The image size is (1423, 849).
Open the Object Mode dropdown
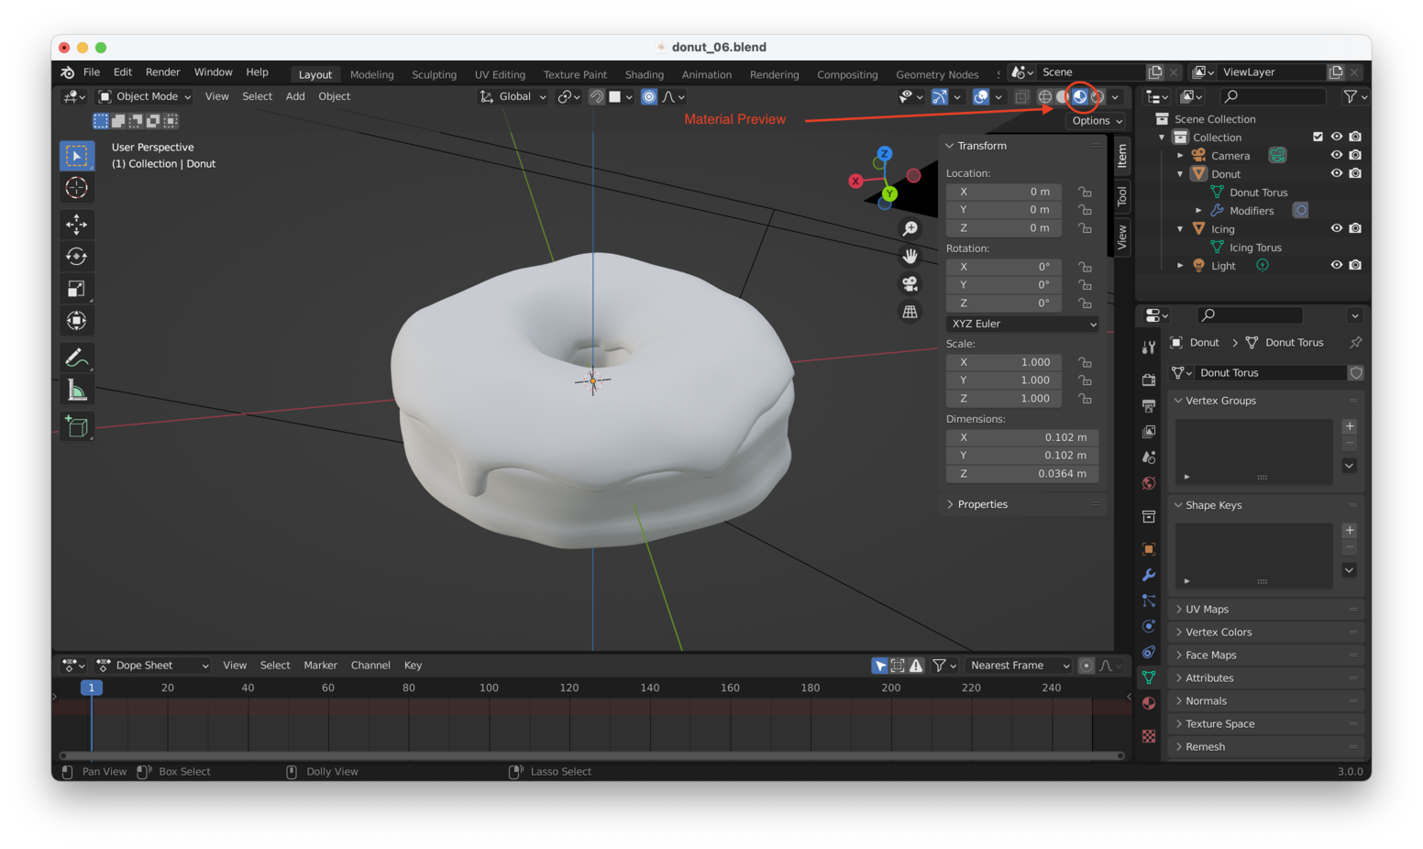pos(144,96)
